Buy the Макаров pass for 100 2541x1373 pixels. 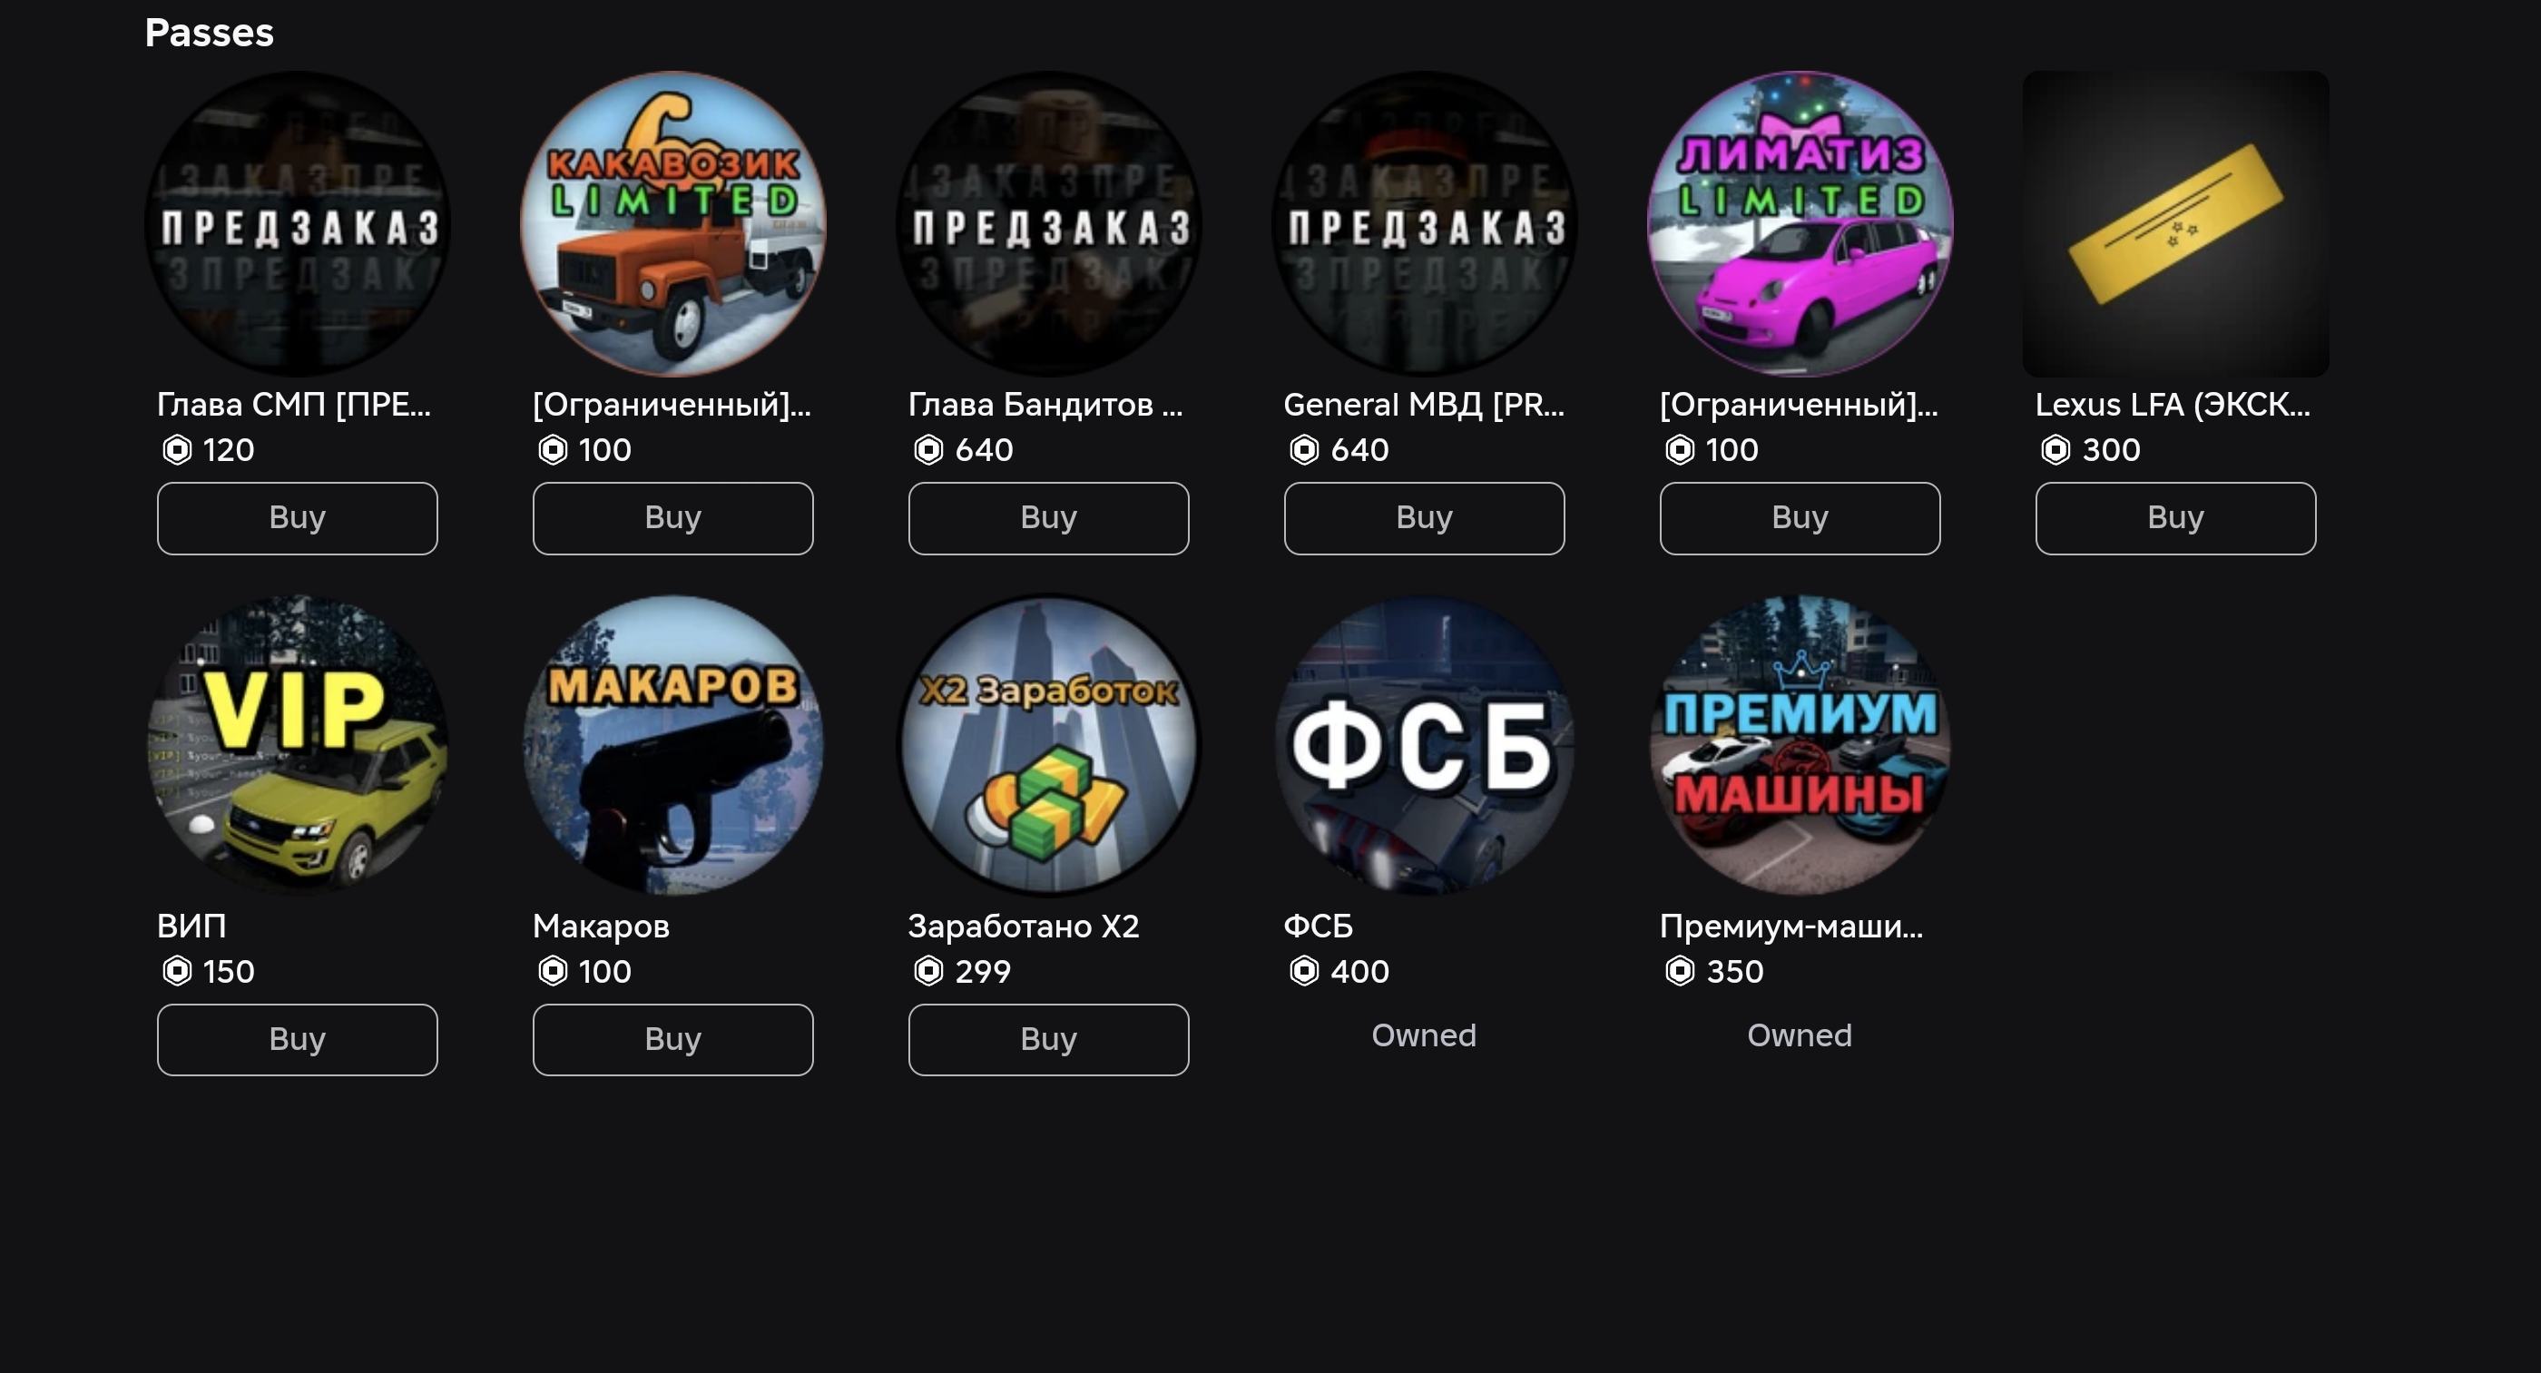[x=672, y=1040]
